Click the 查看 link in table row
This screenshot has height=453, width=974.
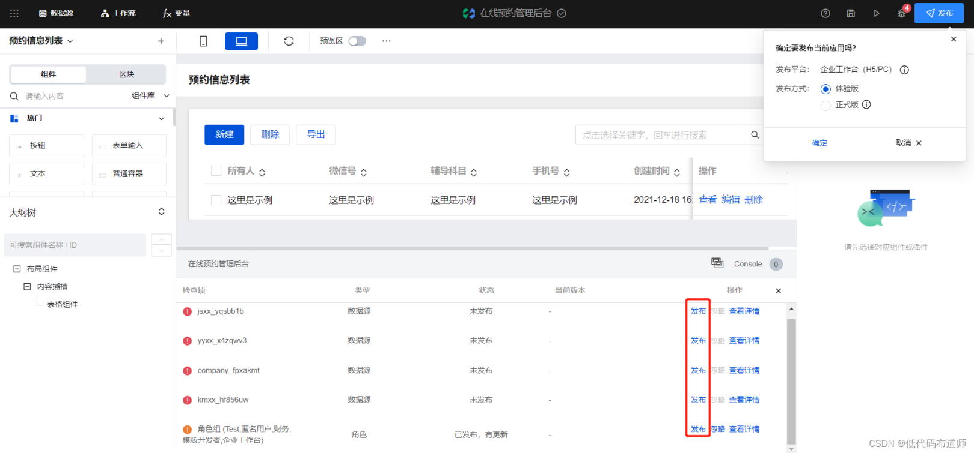coord(708,200)
